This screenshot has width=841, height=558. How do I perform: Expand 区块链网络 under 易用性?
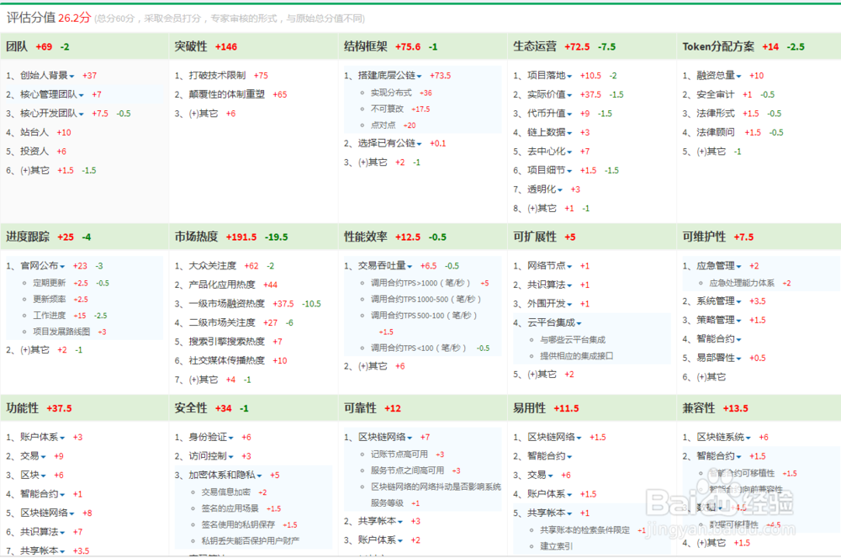(x=579, y=438)
